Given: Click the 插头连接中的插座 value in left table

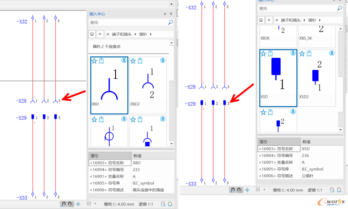Looking at the screenshot, I should pos(148,190).
